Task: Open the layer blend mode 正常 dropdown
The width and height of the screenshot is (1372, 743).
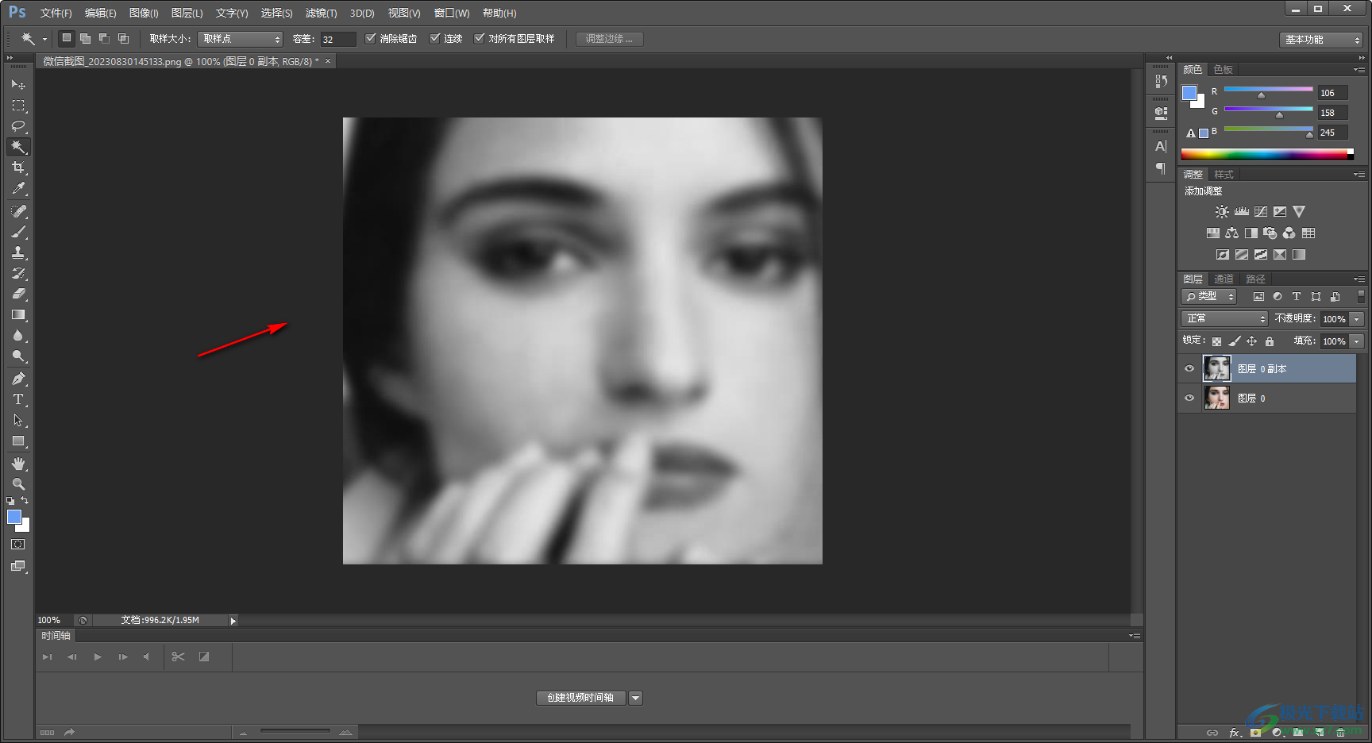Action: pyautogui.click(x=1224, y=318)
